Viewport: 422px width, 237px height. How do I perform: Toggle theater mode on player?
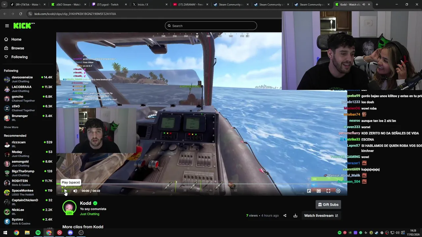318,191
